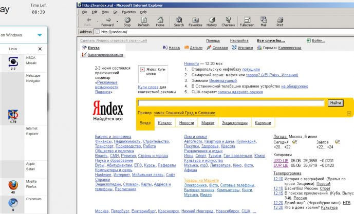Viewport: 354px width, 214px height.
Task: Open EUR ЦБ exchange rate link
Action: 281,165
